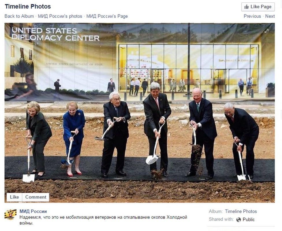Click the main diplomacy center photo
Viewport: 282px width, 231px height.
140,113
